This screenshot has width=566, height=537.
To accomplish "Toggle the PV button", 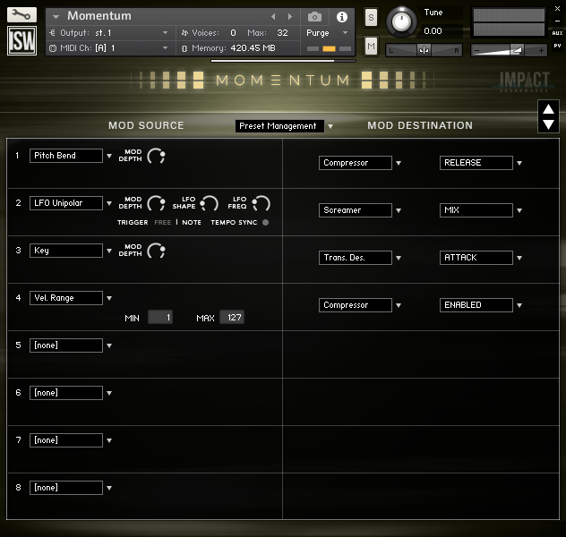I will [x=557, y=46].
